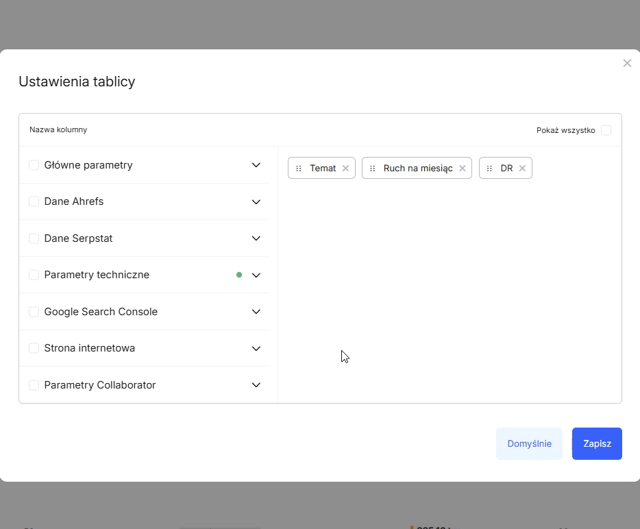Click the "Zapisz" button
Viewport: 640px width, 529px height.
pos(597,443)
